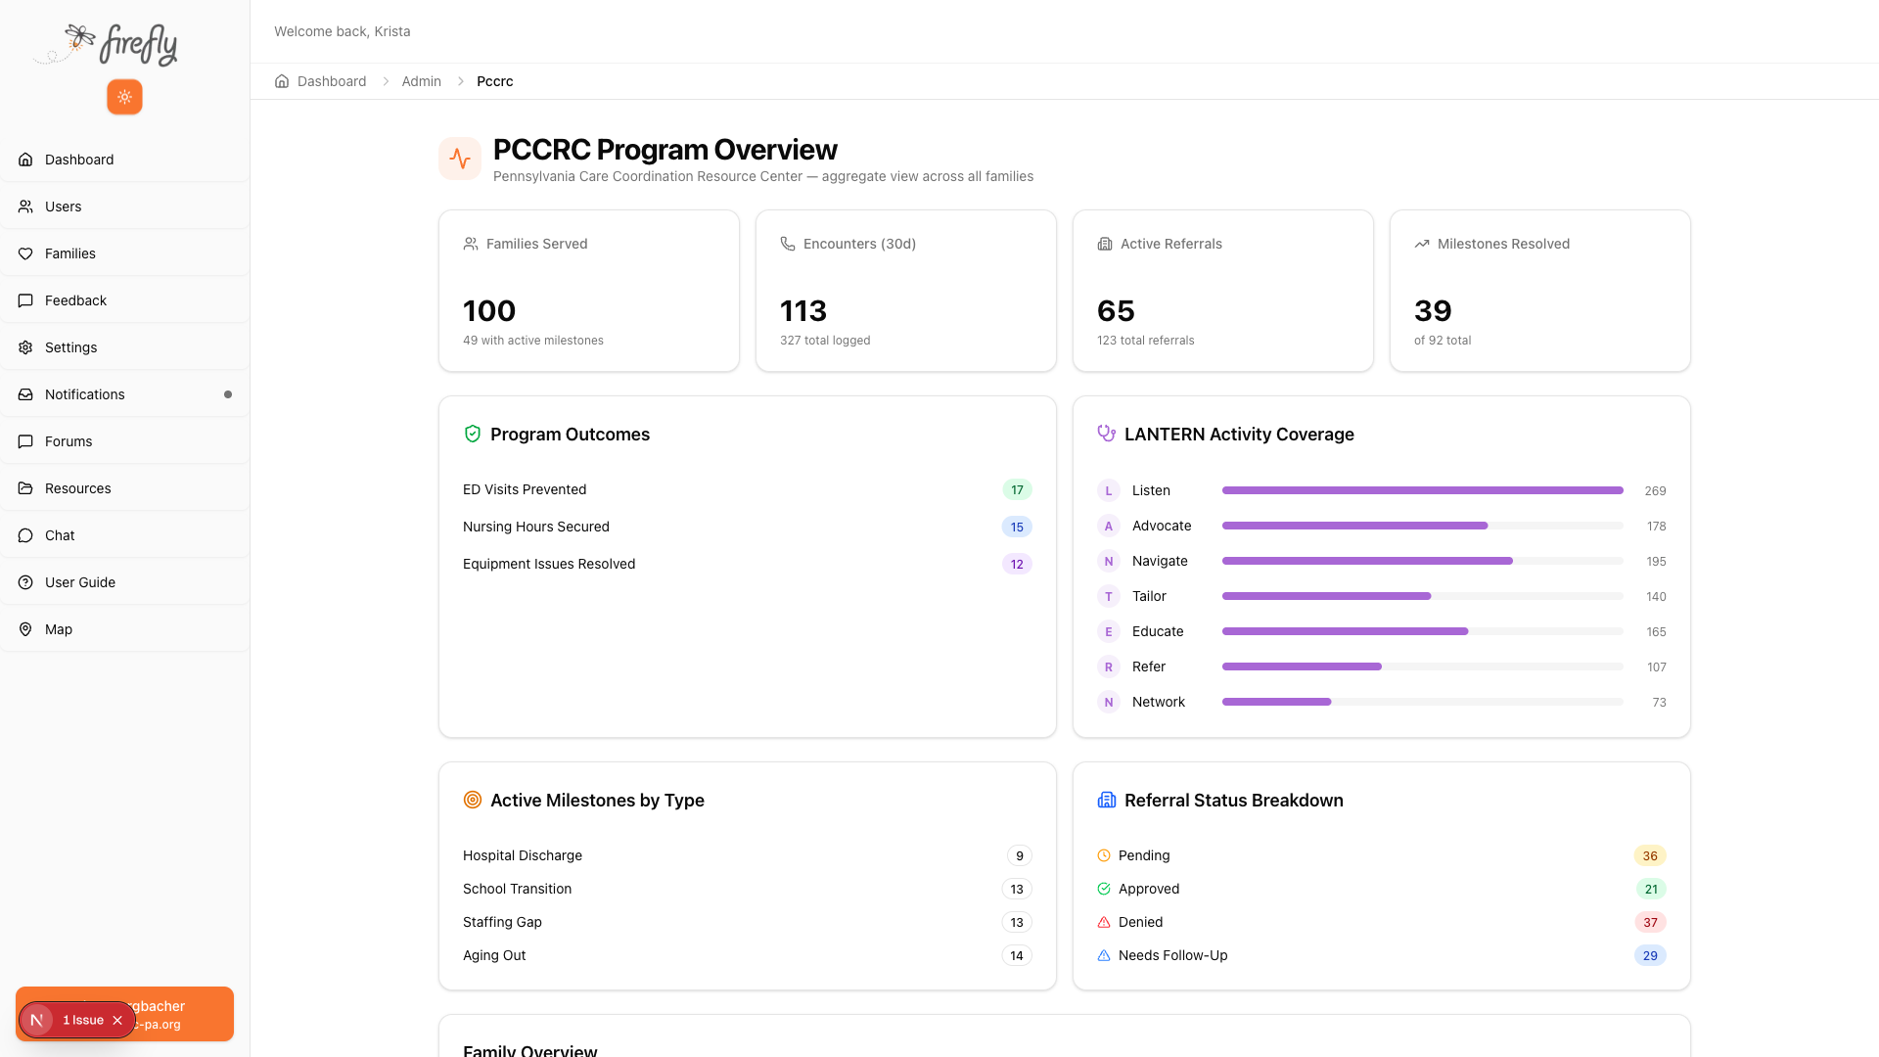Screen dimensions: 1879x1057
Task: Click the notification dot on Notifications
Action: click(x=228, y=393)
